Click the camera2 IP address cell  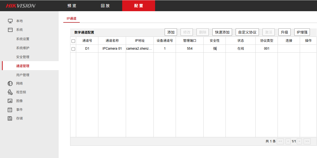click(x=139, y=49)
